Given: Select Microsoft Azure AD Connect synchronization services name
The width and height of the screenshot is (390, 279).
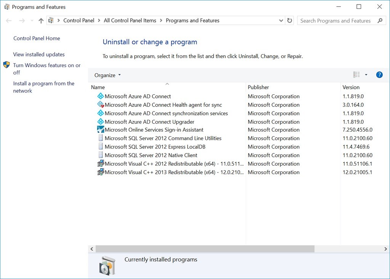Looking at the screenshot, I should point(166,113).
